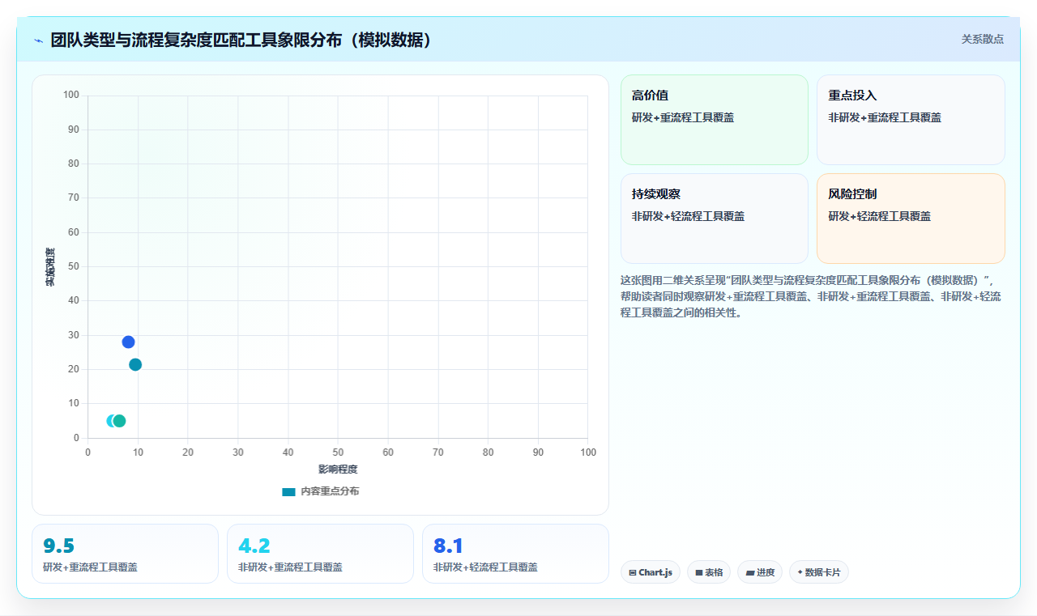1037x616 pixels.
Task: Click the 影响程度 x-axis title
Action: [338, 469]
